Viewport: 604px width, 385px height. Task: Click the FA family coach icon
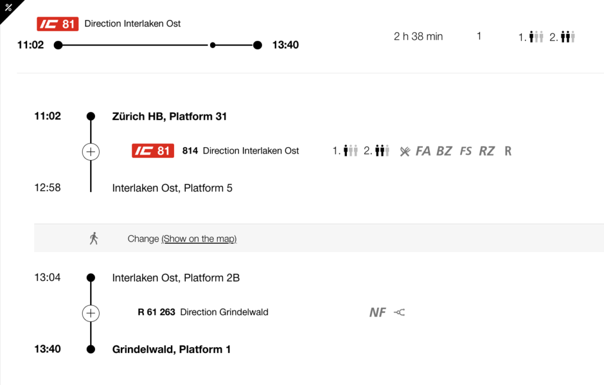point(423,151)
